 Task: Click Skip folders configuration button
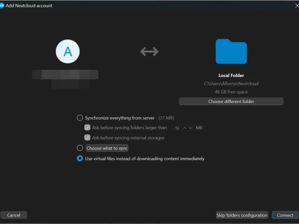click(x=242, y=215)
